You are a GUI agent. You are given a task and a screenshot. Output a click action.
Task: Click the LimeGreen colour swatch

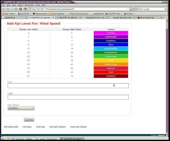[111, 56]
